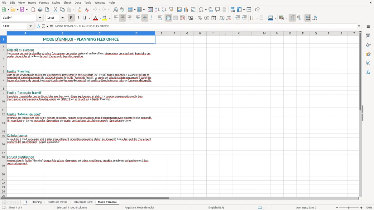
Task: Click the vertical scrollbar
Action: pyautogui.click(x=360, y=114)
